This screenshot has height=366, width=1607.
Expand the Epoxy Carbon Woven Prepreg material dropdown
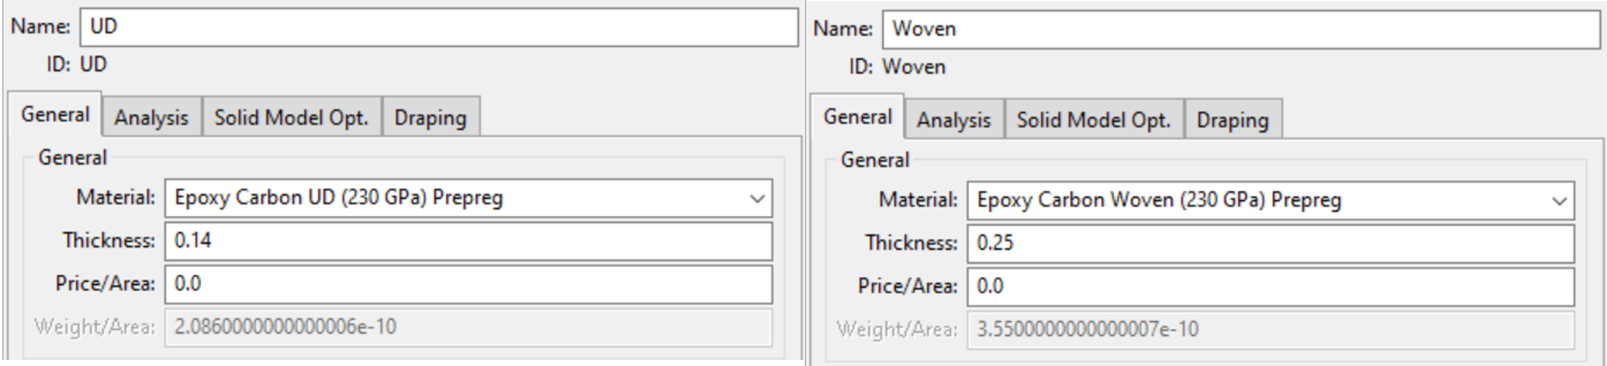coord(1559,201)
